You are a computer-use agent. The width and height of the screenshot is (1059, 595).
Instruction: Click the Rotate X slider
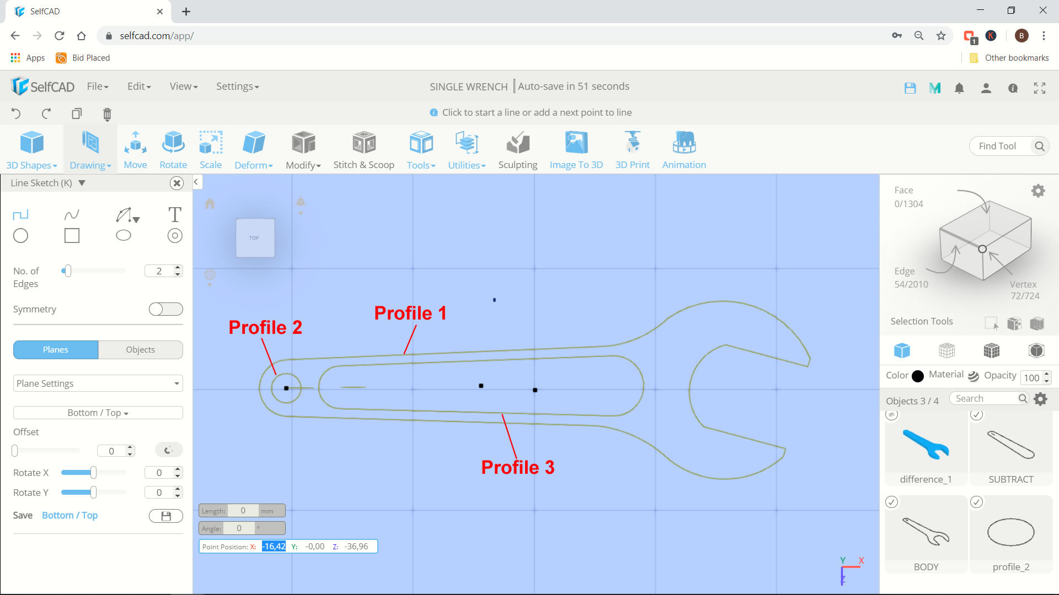point(93,473)
